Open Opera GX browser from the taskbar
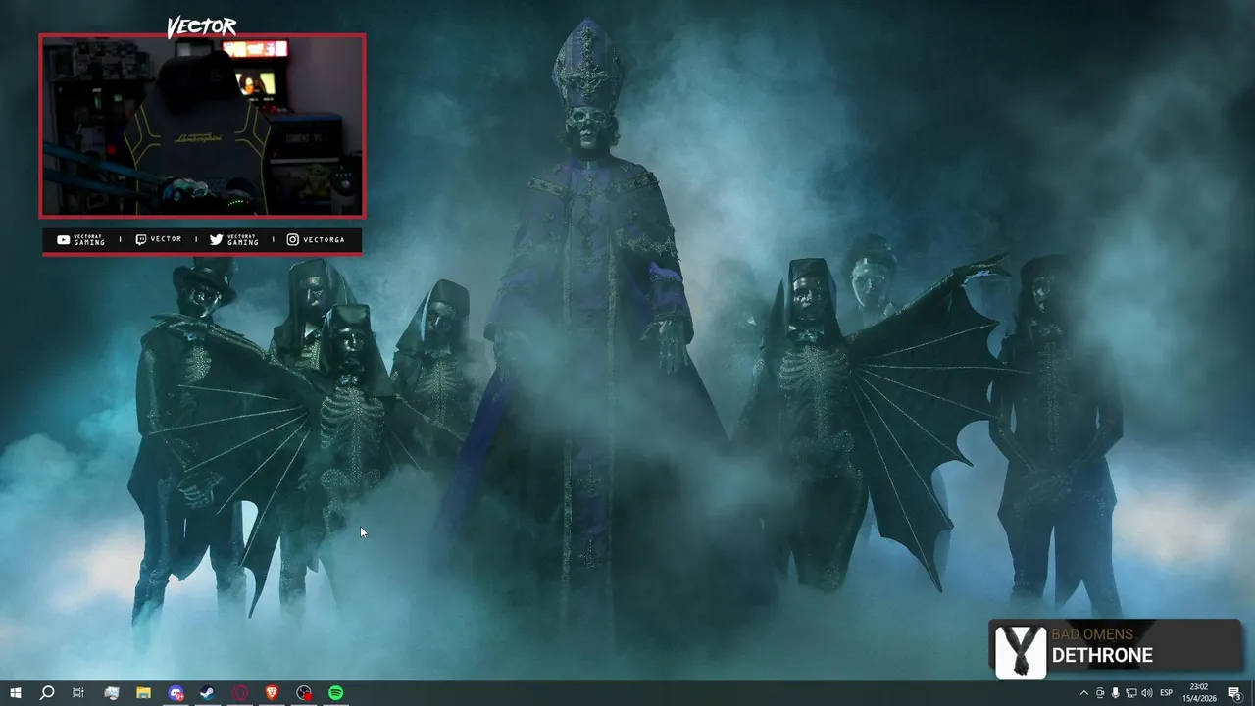The width and height of the screenshot is (1255, 706). tap(240, 693)
